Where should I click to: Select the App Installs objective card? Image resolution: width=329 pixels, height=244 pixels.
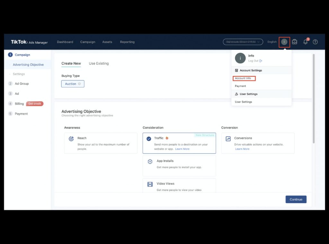(179, 166)
